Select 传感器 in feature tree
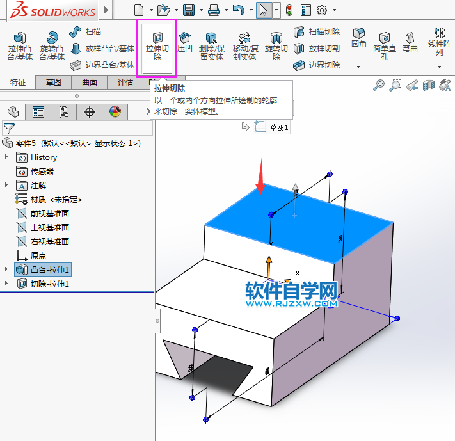 click(x=35, y=171)
